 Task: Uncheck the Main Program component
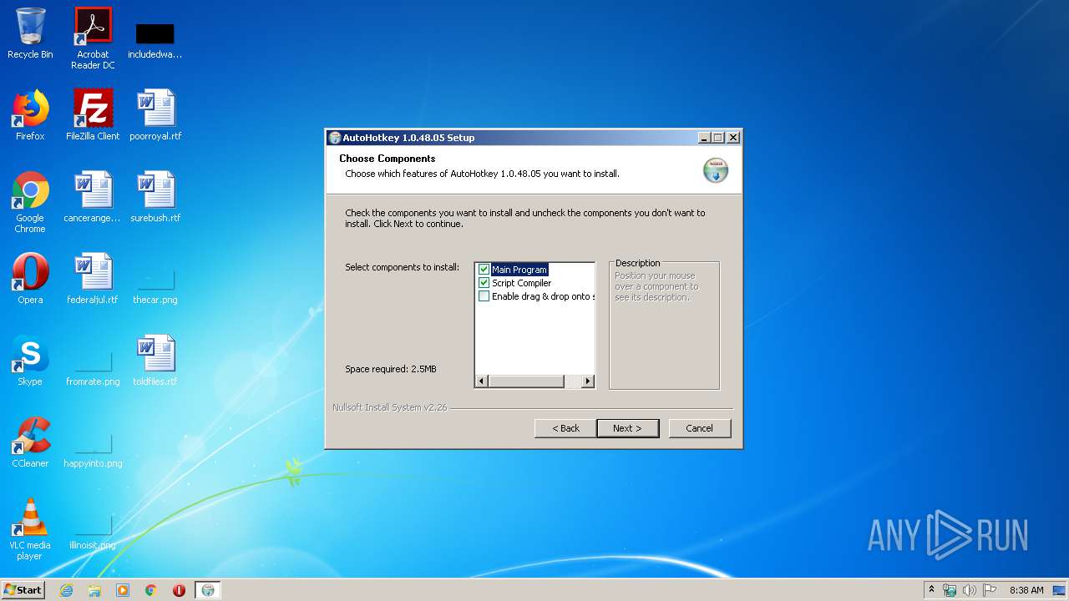click(484, 270)
